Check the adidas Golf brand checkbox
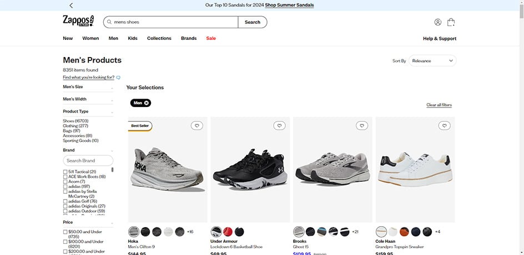 (x=65, y=201)
